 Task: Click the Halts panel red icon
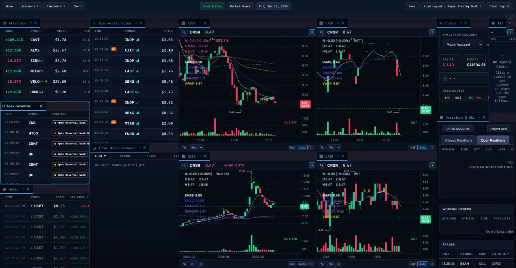coord(5,189)
